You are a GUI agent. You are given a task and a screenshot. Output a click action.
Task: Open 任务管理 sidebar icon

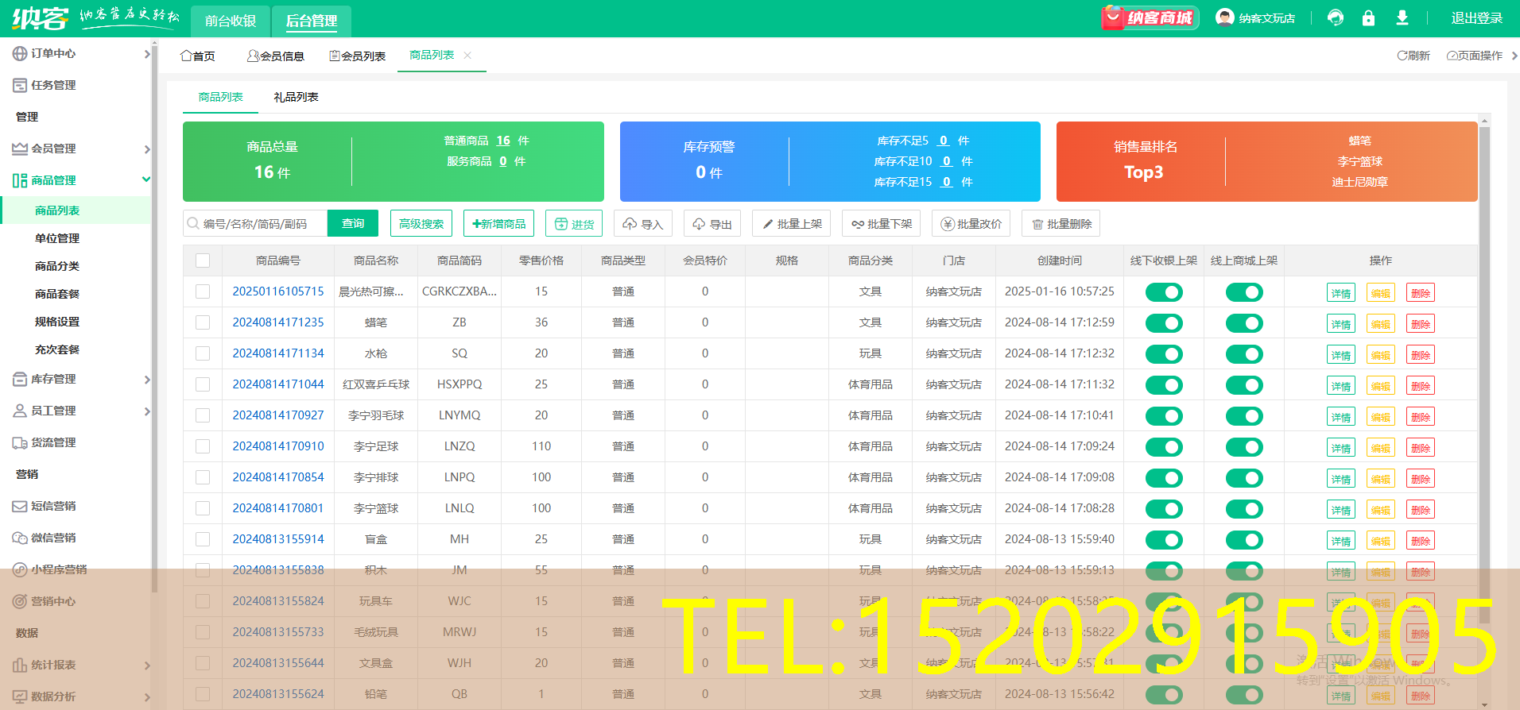(20, 85)
